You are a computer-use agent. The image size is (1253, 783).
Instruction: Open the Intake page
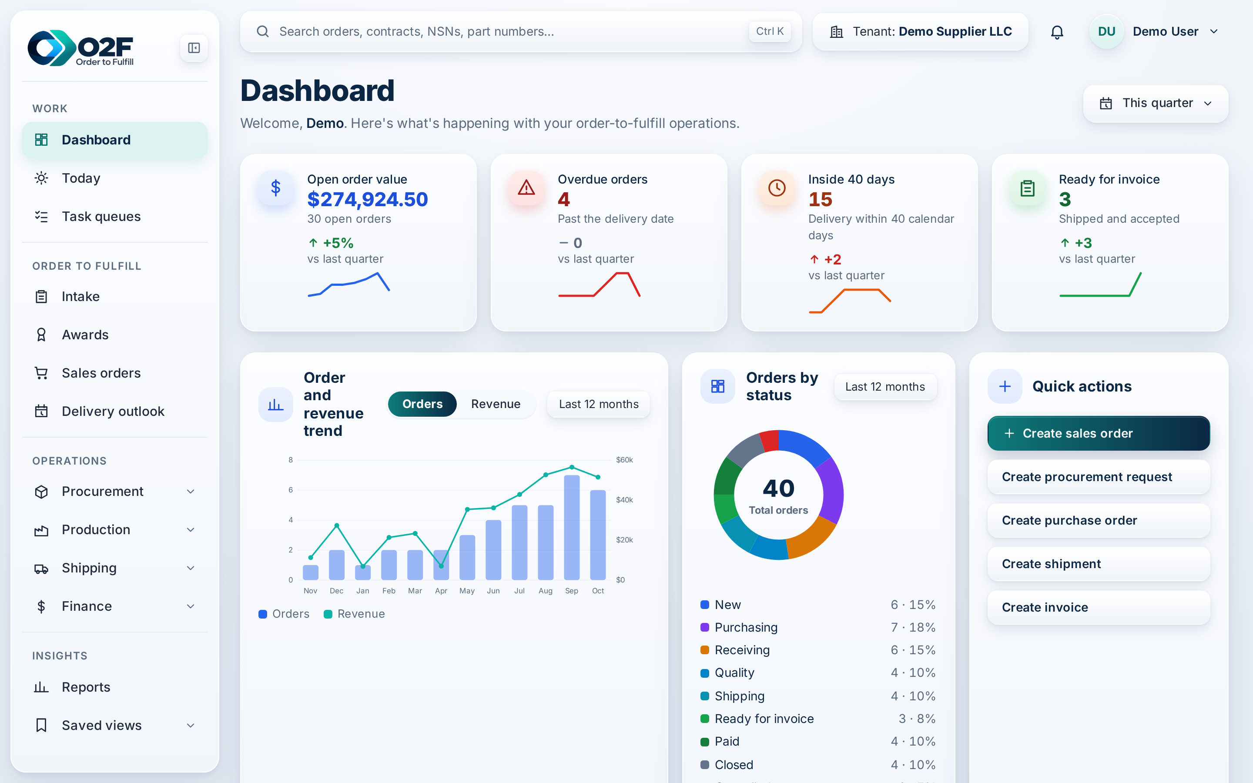coord(114,297)
